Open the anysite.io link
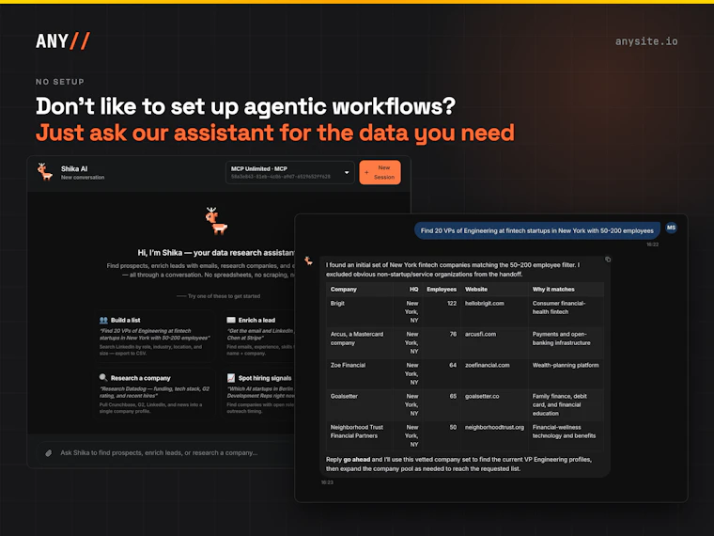The height and width of the screenshot is (536, 714). tap(646, 41)
